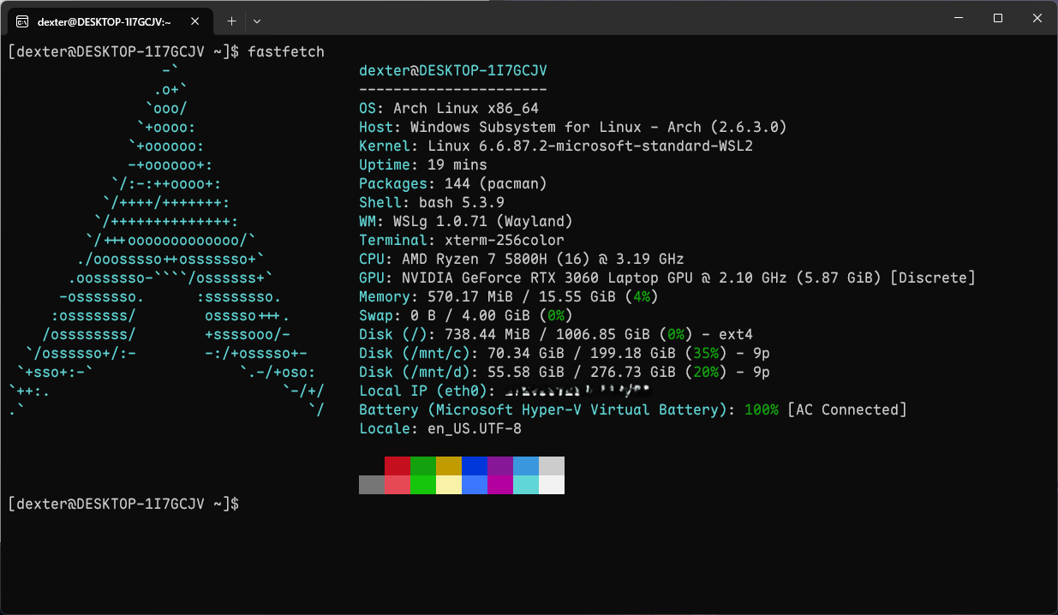1058x615 pixels.
Task: Click the 'Disk (/mnt/d)' line
Action: point(565,373)
